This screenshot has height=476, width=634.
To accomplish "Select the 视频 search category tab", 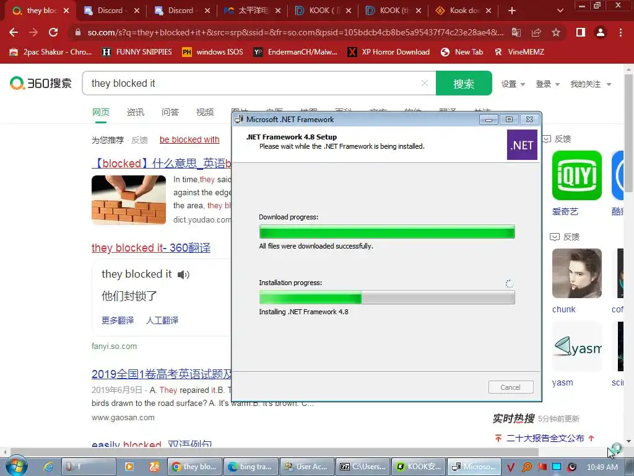I will coord(205,112).
